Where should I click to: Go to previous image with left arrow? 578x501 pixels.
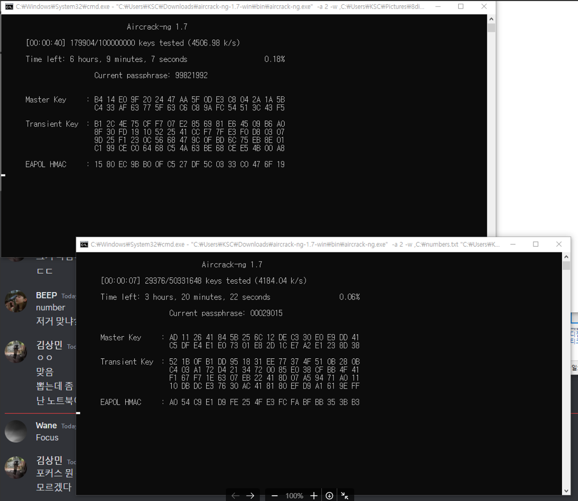coord(235,496)
